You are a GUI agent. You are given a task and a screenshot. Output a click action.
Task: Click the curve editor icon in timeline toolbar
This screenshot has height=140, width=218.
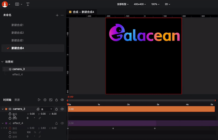(x=51, y=100)
